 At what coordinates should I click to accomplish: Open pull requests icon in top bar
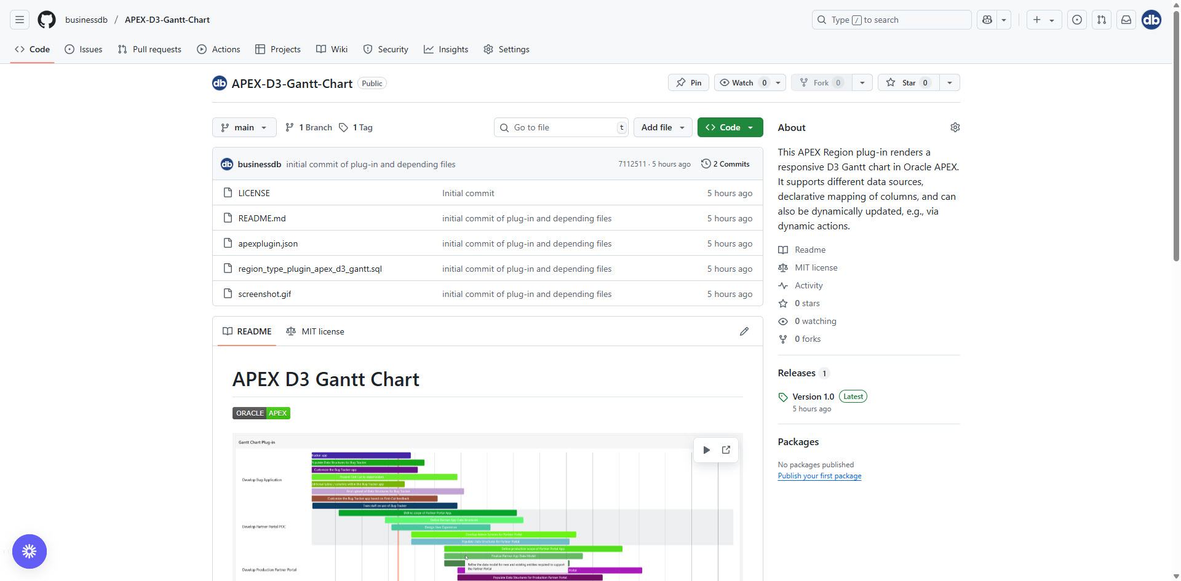(1101, 20)
